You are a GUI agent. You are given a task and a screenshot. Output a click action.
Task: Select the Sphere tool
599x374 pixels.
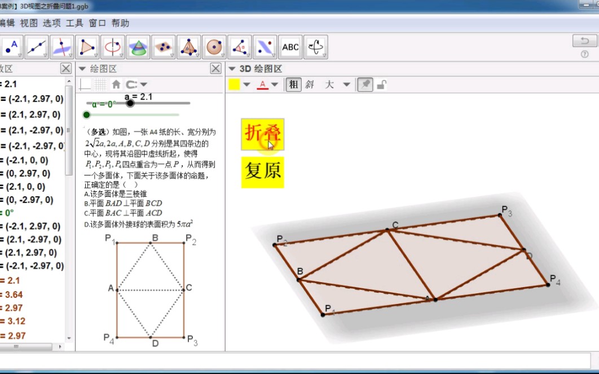214,47
